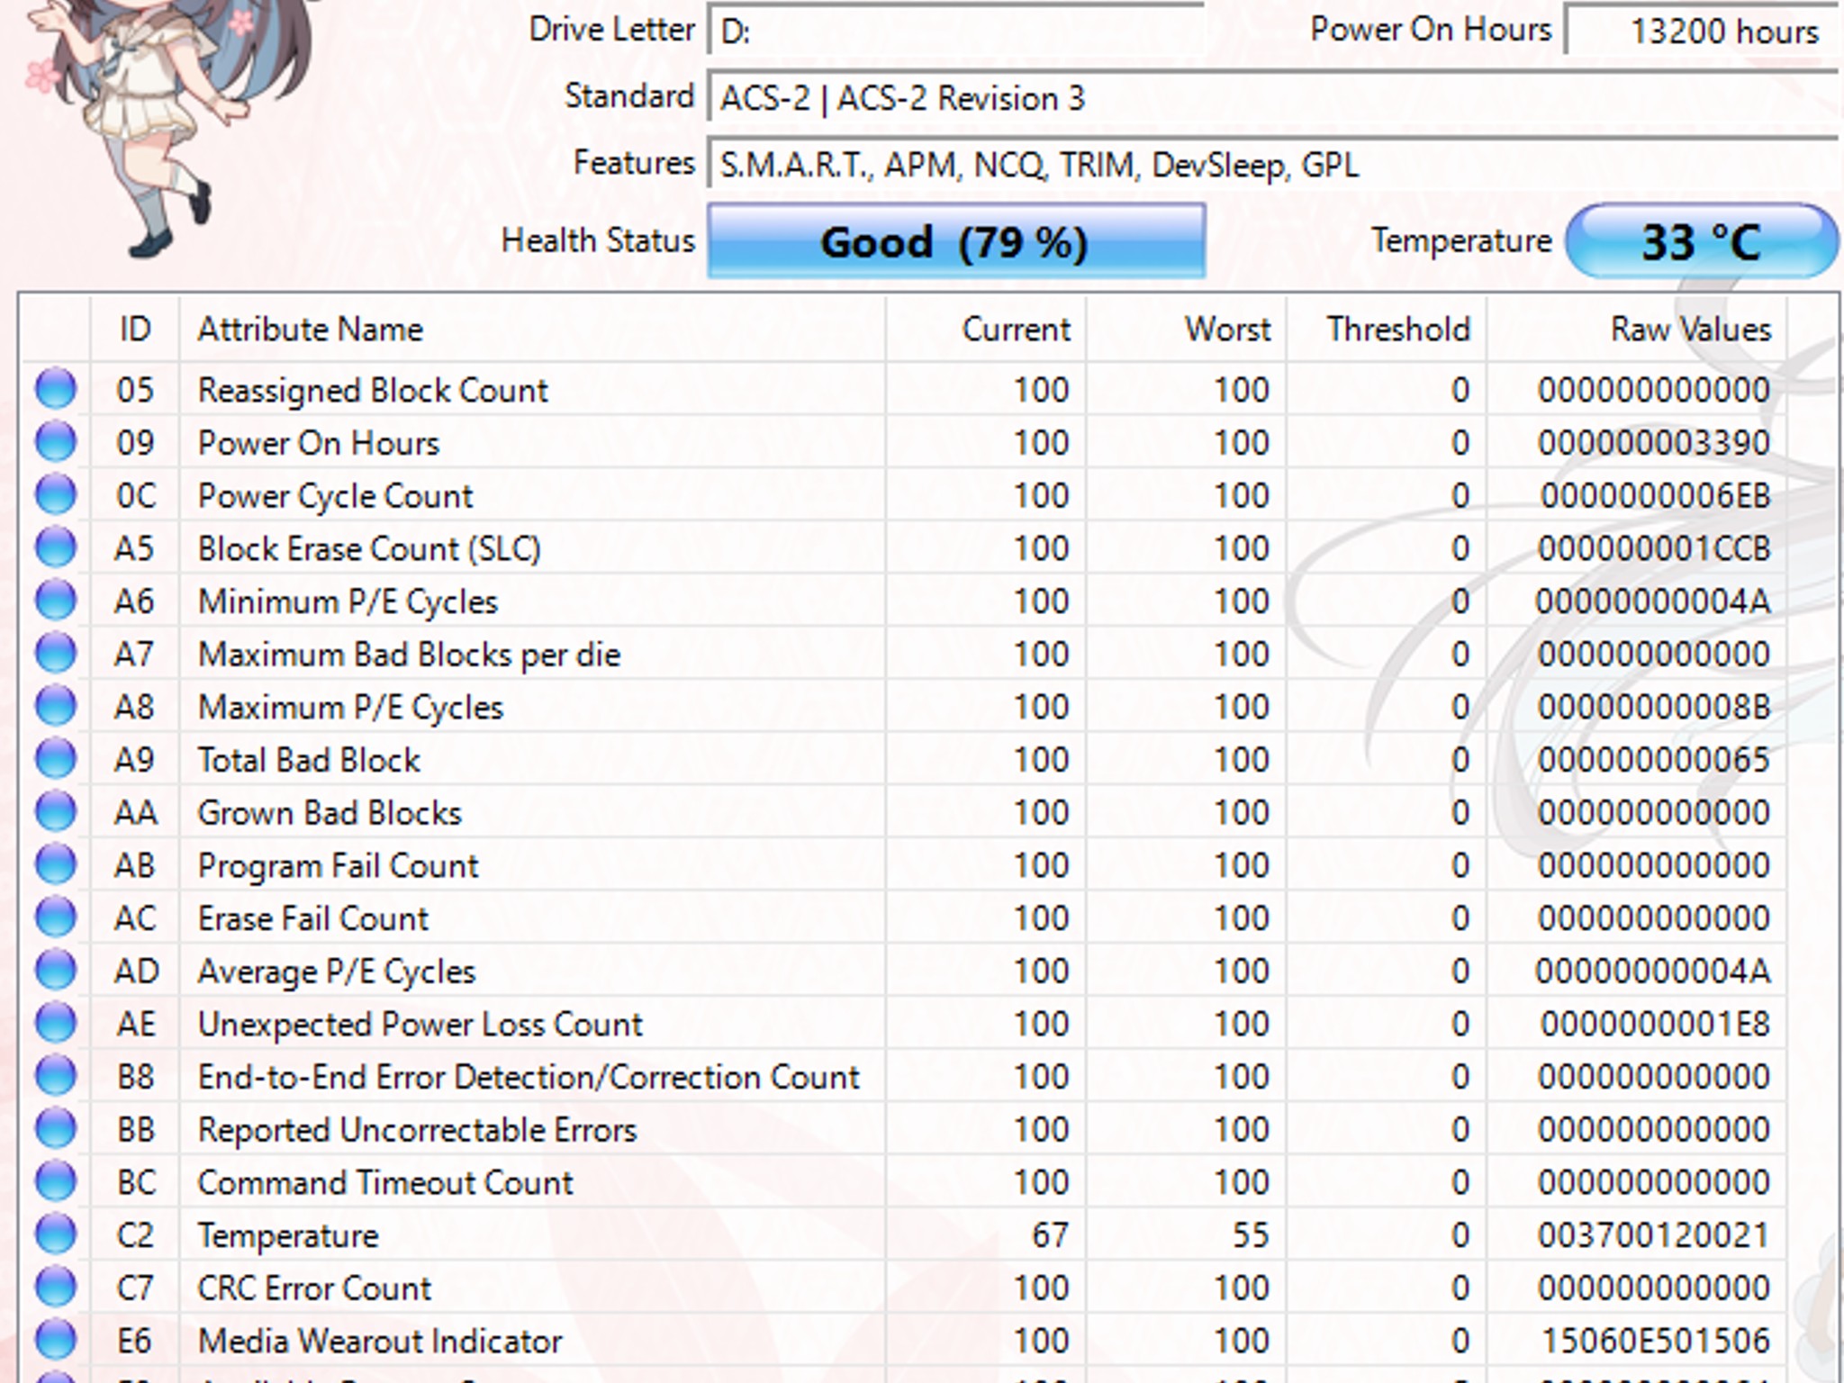The width and height of the screenshot is (1844, 1383).
Task: Click the status orb for Power On Hours row
Action: (56, 442)
